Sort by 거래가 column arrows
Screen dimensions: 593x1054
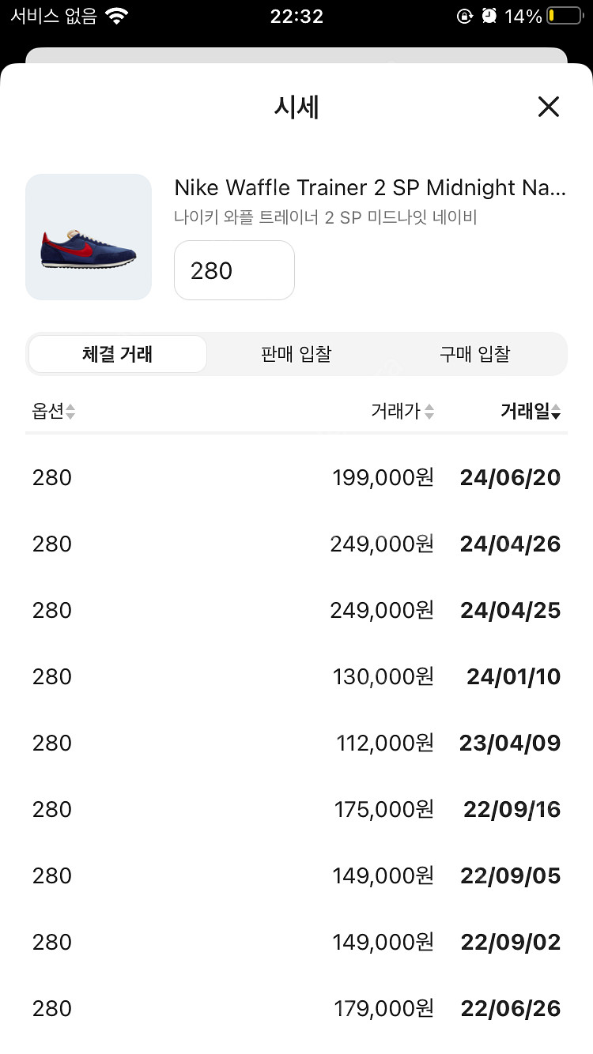click(429, 412)
